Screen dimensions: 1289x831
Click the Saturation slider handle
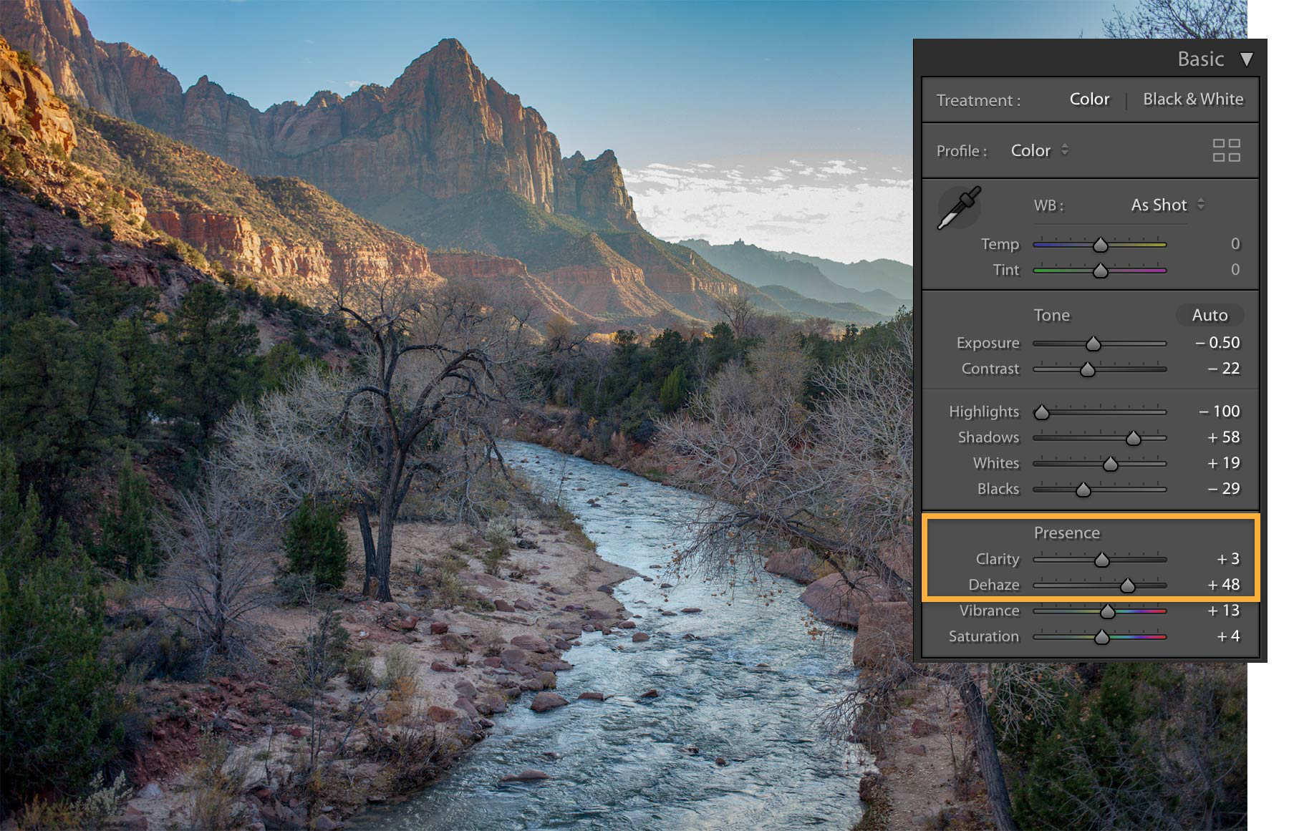point(1102,636)
